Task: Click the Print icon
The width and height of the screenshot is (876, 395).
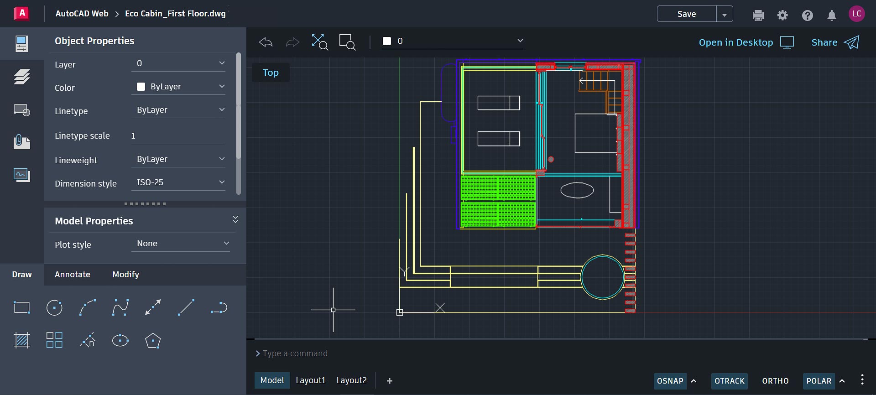Action: tap(758, 16)
